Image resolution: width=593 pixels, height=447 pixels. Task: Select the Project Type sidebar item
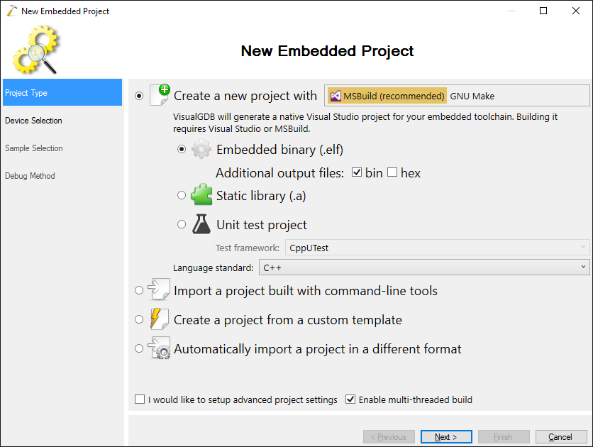click(x=62, y=92)
